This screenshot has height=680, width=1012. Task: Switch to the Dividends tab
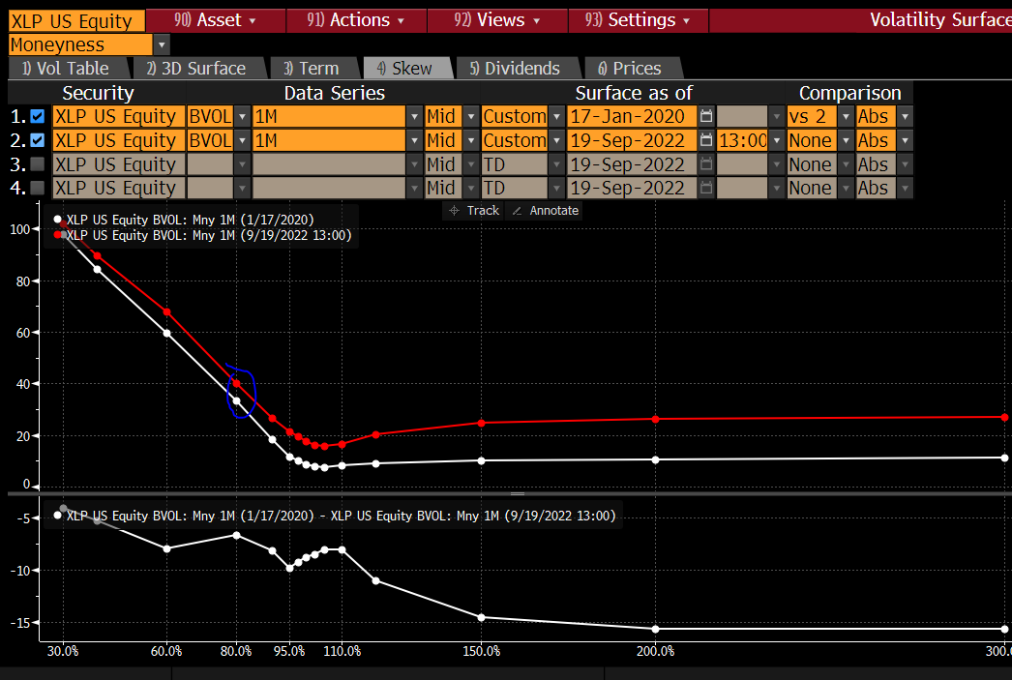517,69
